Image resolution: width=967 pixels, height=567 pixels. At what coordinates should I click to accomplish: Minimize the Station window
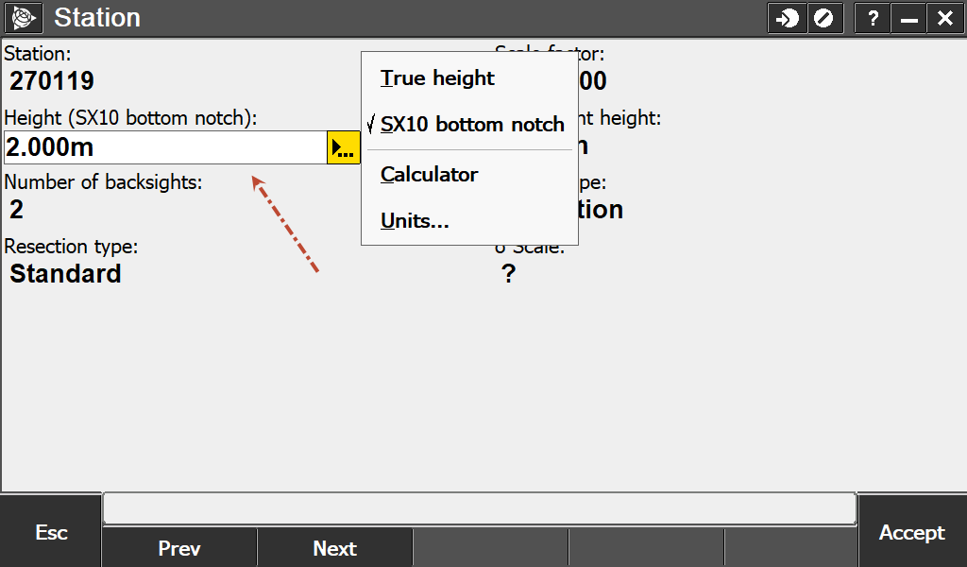(x=908, y=18)
